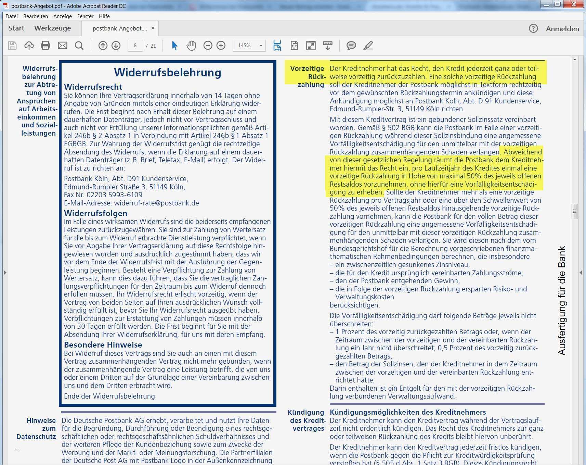586x465 pixels.
Task: Fit one full page icon
Action: click(294, 46)
